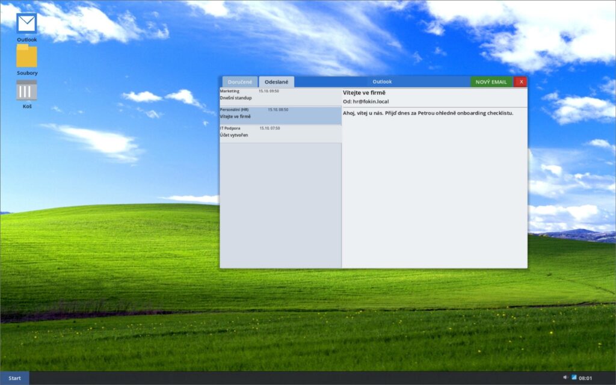Open the IT Podpora email Účet vytvořen
This screenshot has height=385, width=616.
point(281,132)
